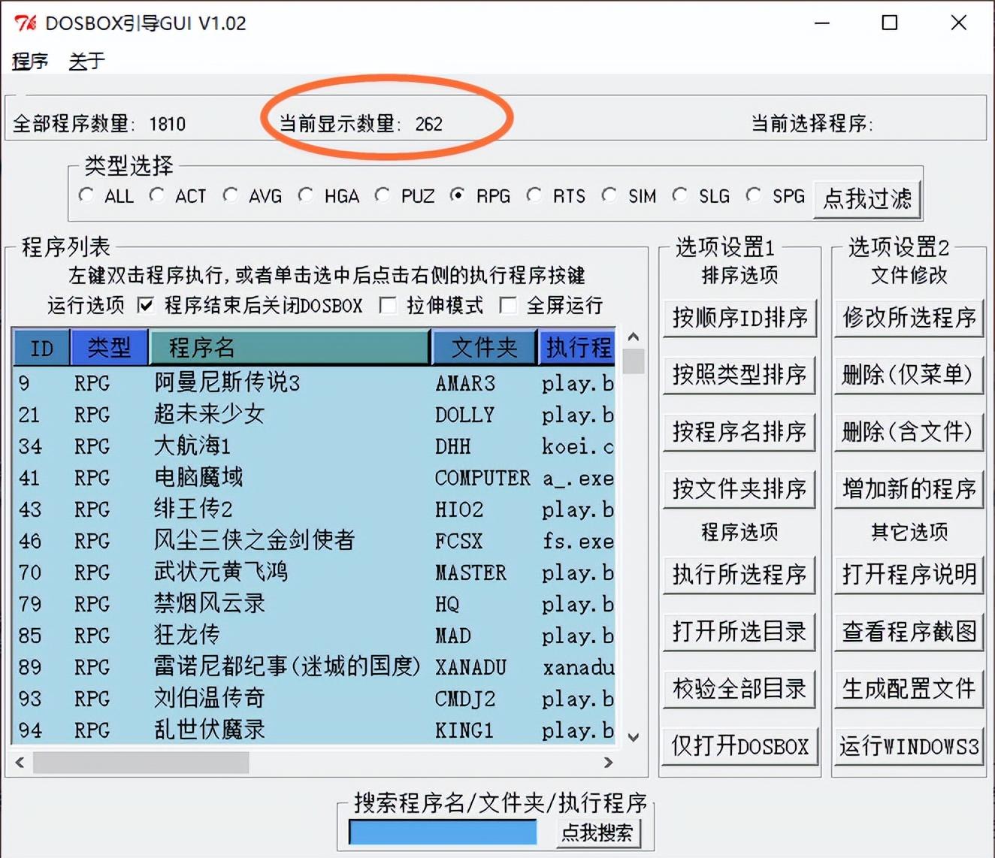This screenshot has height=858, width=995.
Task: Select the row 阿曼尼斯传说3
Action: tap(314, 383)
